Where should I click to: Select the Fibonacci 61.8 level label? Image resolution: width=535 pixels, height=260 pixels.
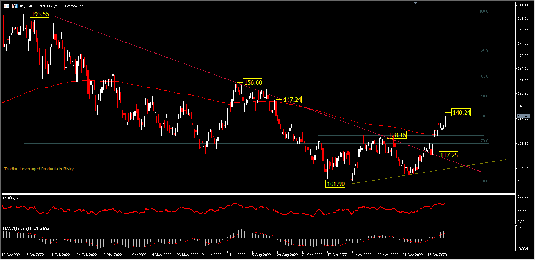[x=484, y=76]
